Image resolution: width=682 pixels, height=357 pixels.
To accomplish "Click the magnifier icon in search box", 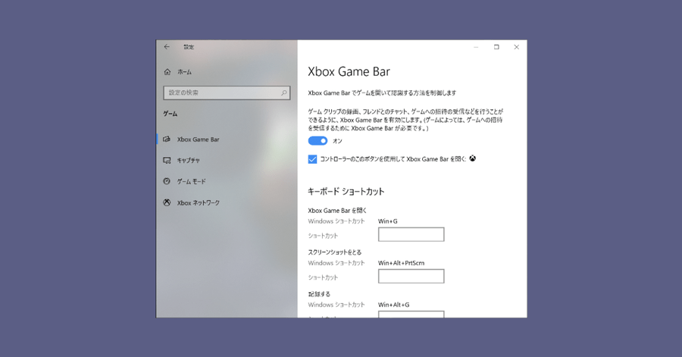I will (283, 92).
